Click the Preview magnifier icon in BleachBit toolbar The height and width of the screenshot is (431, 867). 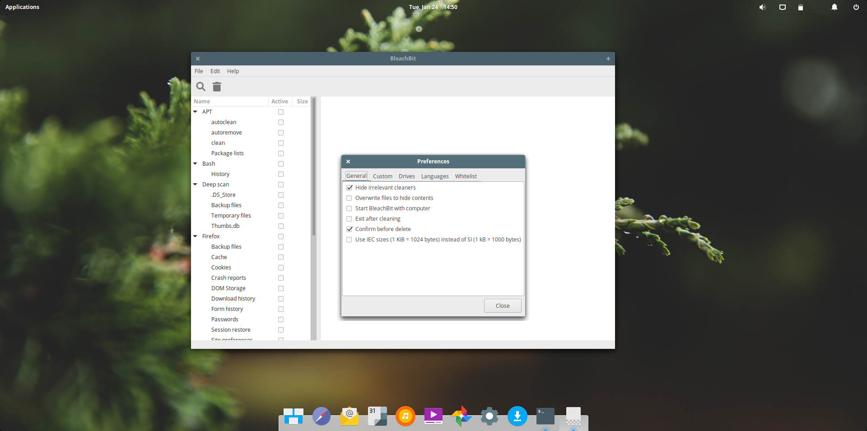[200, 87]
